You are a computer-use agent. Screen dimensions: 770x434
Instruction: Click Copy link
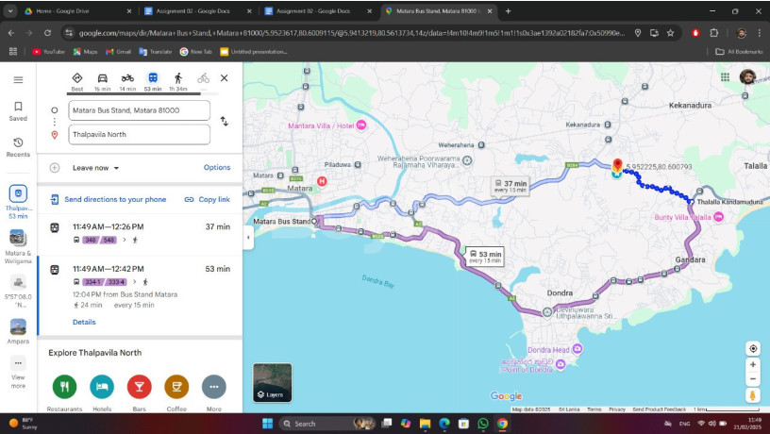pos(208,199)
